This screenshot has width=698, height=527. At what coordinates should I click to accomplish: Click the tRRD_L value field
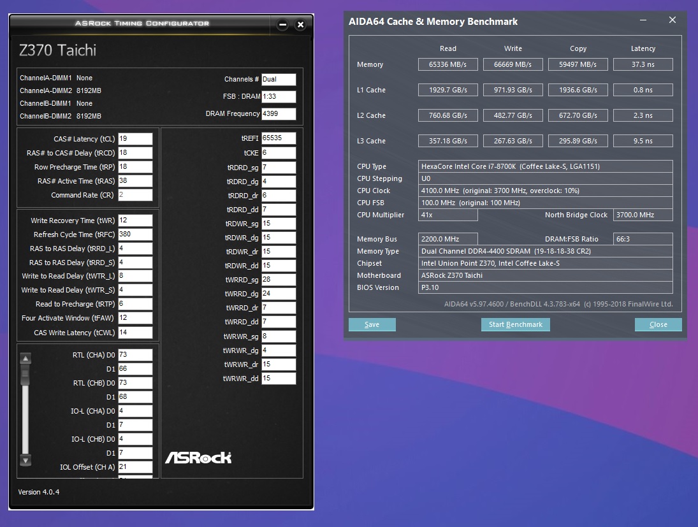(135, 249)
